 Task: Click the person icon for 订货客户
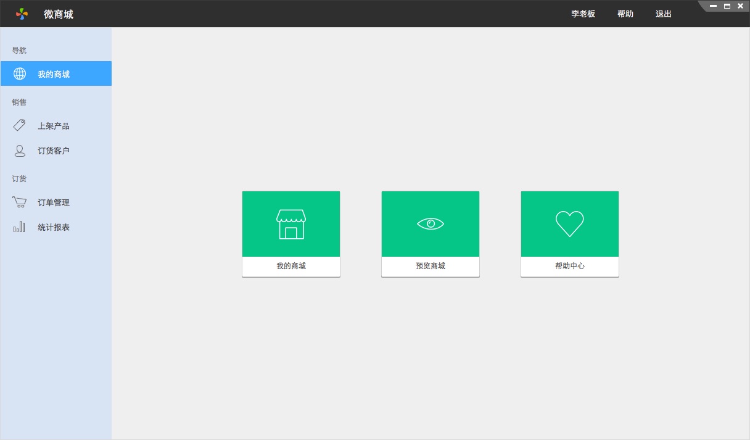point(20,151)
